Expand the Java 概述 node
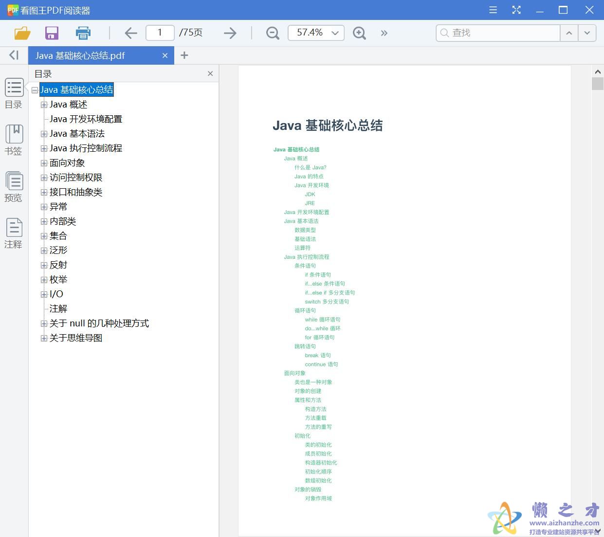 [44, 105]
